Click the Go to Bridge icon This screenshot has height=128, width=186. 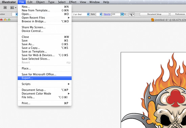[5, 8]
